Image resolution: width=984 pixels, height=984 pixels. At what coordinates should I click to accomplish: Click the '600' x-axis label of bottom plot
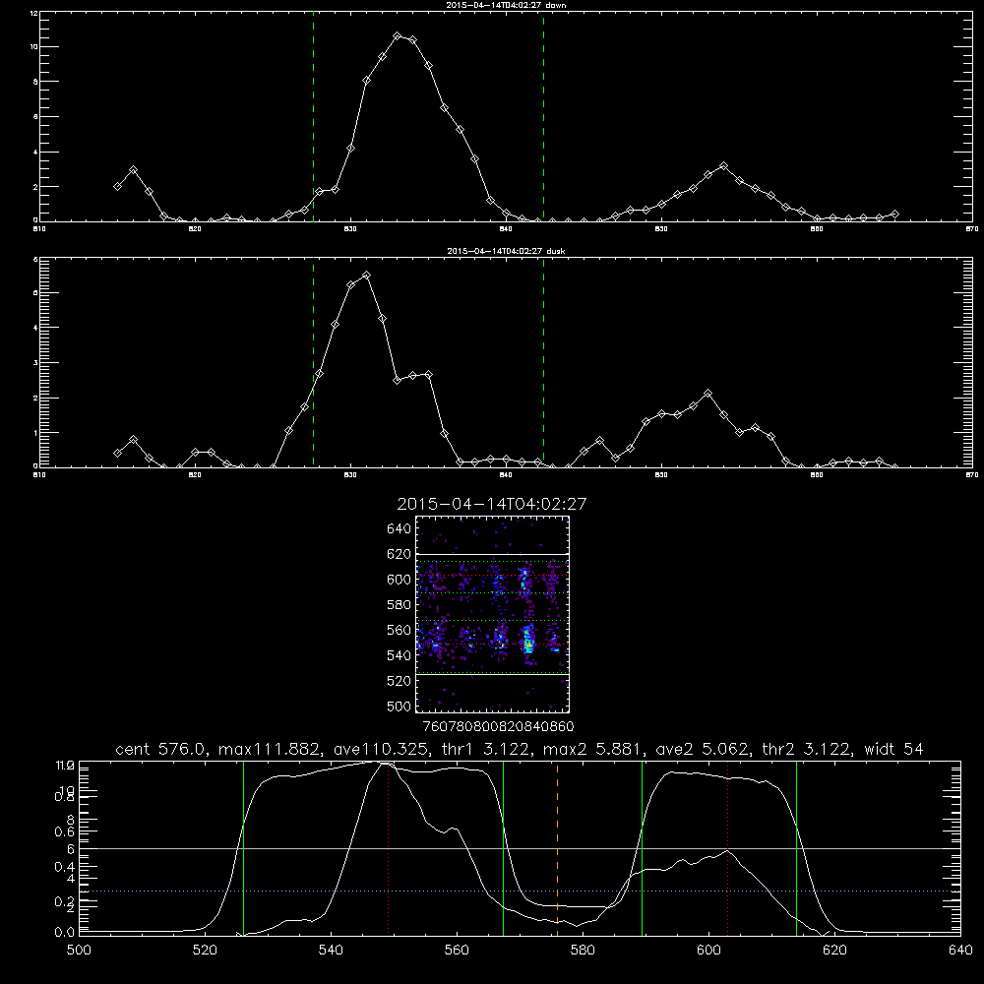pyautogui.click(x=708, y=951)
